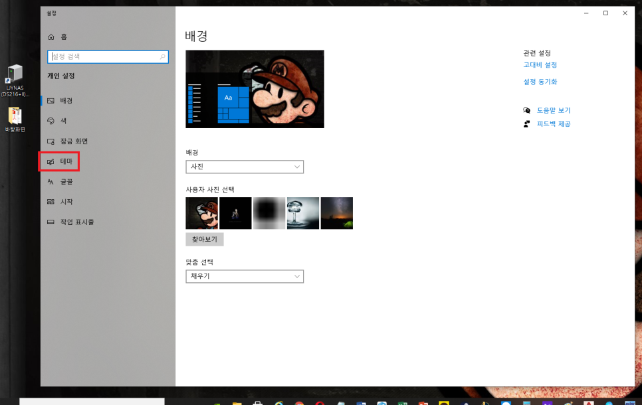Image resolution: width=642 pixels, height=405 pixels.
Task: Choose the Mario picture thumbnail
Action: point(202,213)
